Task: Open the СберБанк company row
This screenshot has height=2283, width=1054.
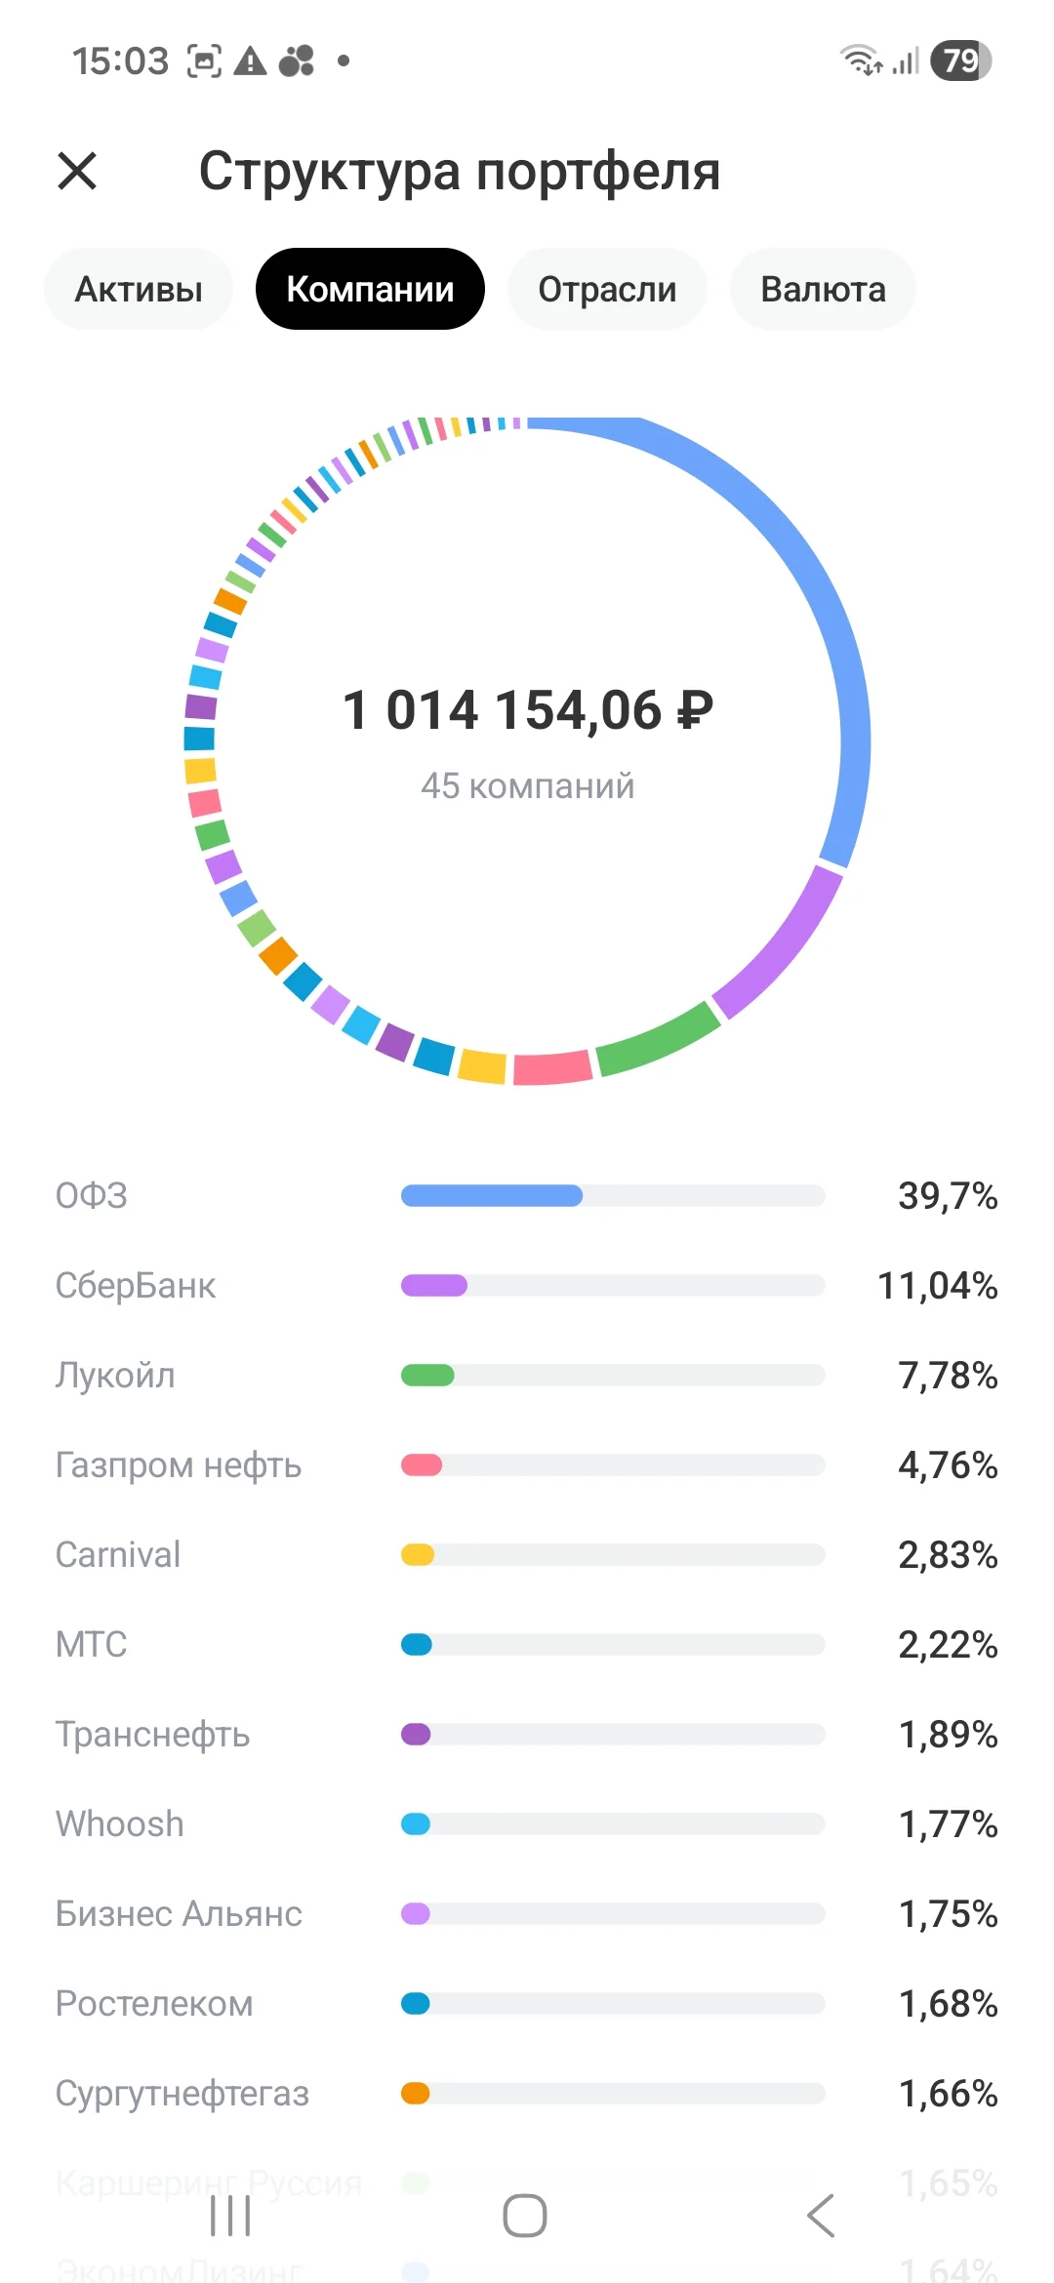Action: coord(527,1285)
